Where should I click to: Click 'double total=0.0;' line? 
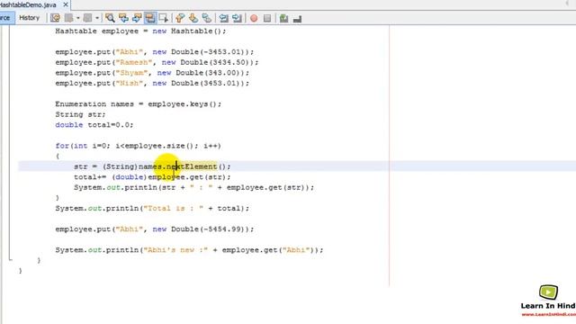click(x=94, y=125)
